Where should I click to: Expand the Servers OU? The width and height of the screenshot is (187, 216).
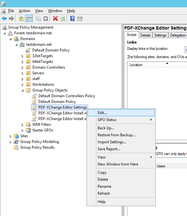(23, 73)
